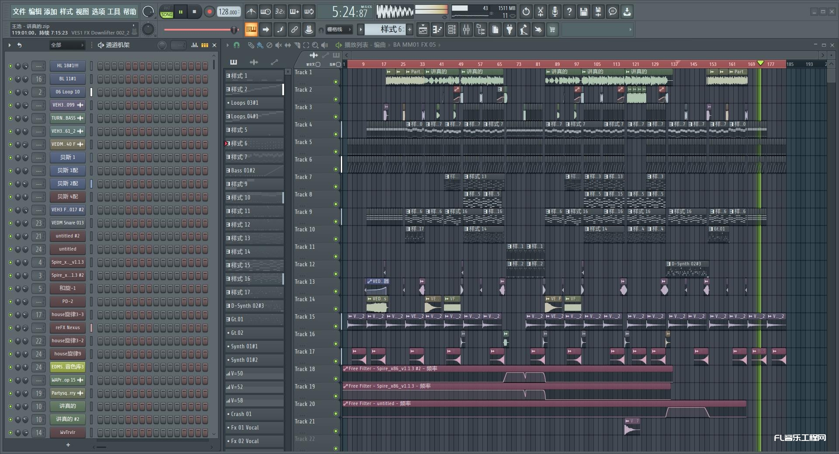Click the undo history icon

point(526,12)
